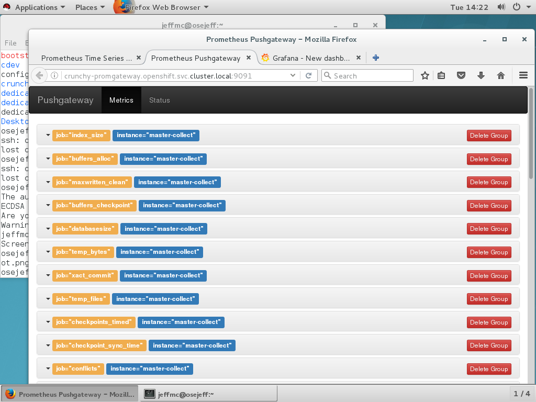Switch to the Status tab
536x402 pixels.
click(x=159, y=100)
